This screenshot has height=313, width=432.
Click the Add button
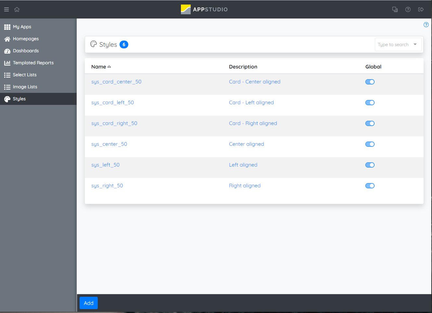pyautogui.click(x=89, y=303)
